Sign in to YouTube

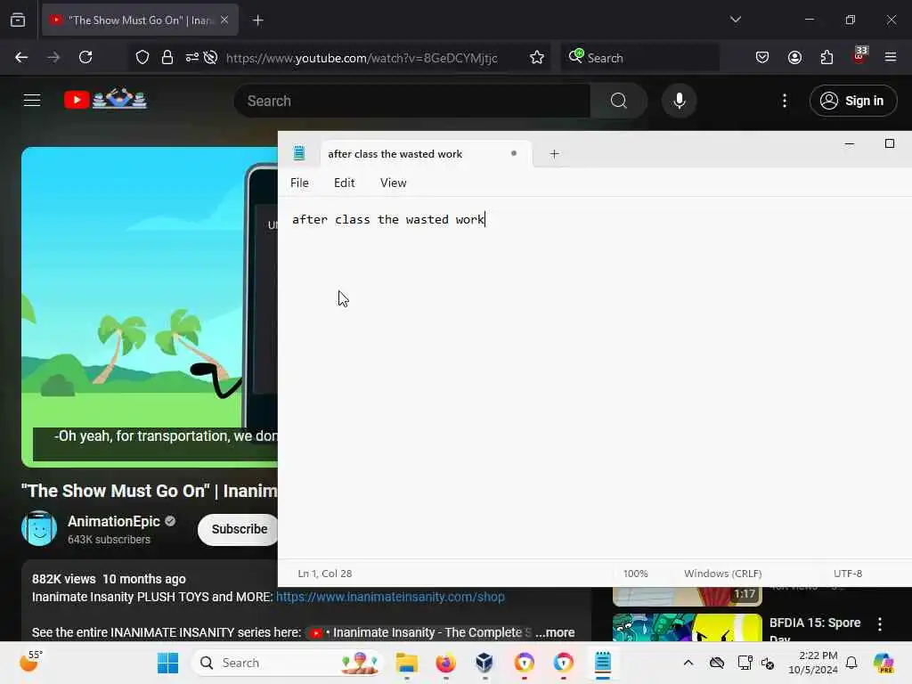(x=852, y=101)
